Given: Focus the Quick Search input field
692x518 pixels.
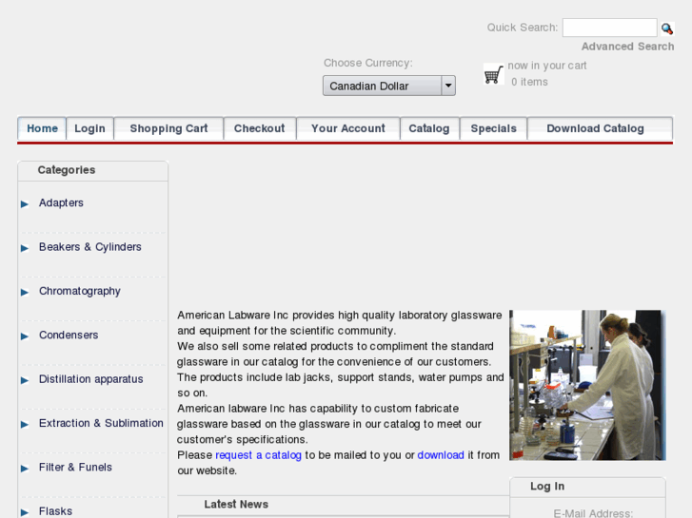Looking at the screenshot, I should [x=609, y=28].
